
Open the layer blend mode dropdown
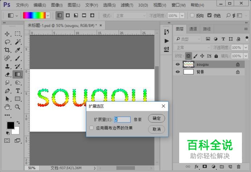tap(192, 48)
